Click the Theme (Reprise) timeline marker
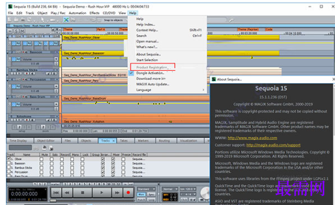Screen dimensions: 335x205 pos(248,29)
